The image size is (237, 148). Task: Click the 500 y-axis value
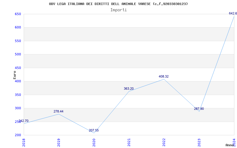tap(18, 54)
